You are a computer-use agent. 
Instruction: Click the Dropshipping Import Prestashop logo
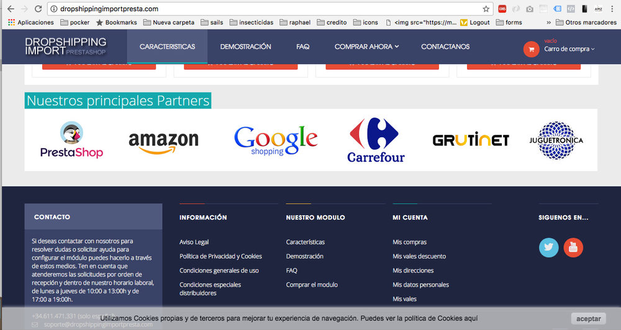point(66,47)
